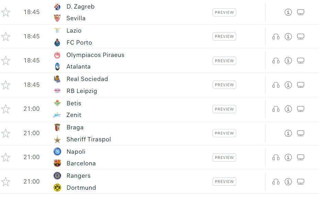Open headphones audio icon for Rangers vs Dortmund
This screenshot has width=319, height=199.
[276, 182]
